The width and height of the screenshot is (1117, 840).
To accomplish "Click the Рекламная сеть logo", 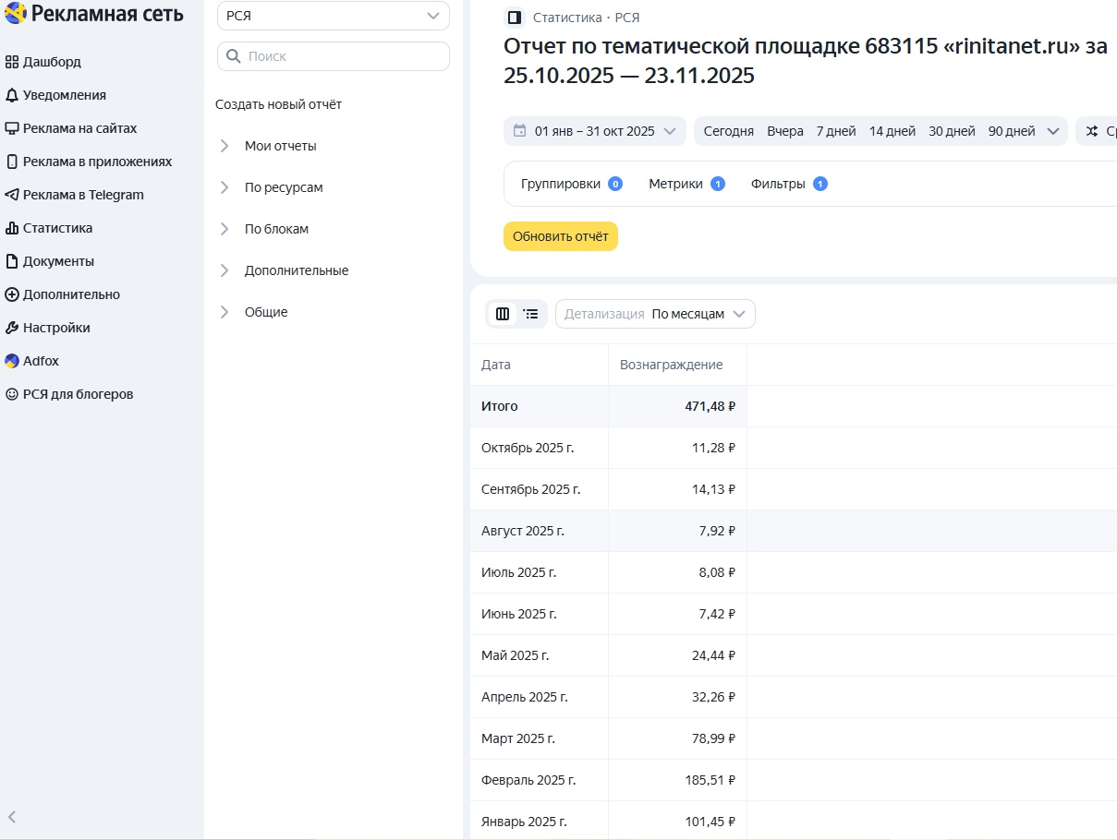I will point(94,14).
